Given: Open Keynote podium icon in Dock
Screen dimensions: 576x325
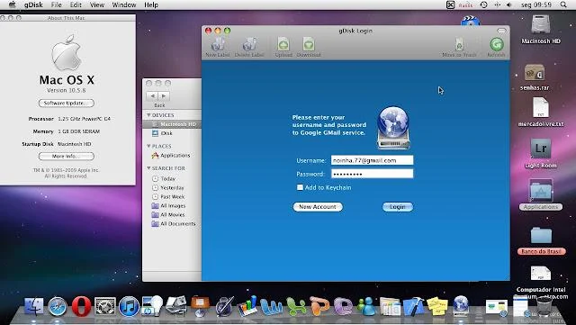Looking at the screenshot, I should pos(200,306).
